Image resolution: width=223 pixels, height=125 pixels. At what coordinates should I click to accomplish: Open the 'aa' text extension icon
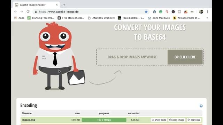pyautogui.click(x=192, y=11)
